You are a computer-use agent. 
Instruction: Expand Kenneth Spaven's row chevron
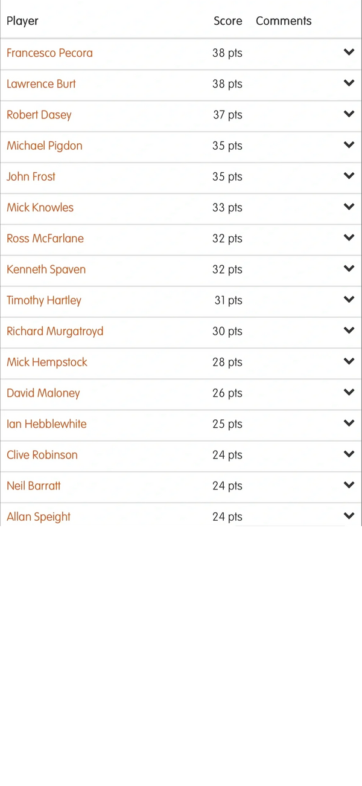point(349,269)
